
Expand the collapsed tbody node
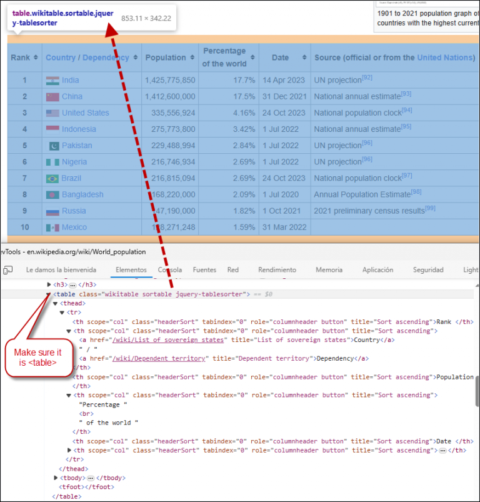56,478
